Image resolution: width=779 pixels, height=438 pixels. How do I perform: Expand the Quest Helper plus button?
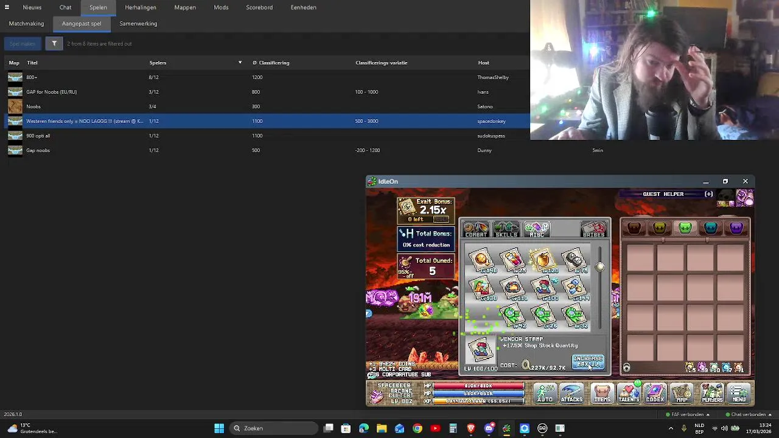point(709,194)
